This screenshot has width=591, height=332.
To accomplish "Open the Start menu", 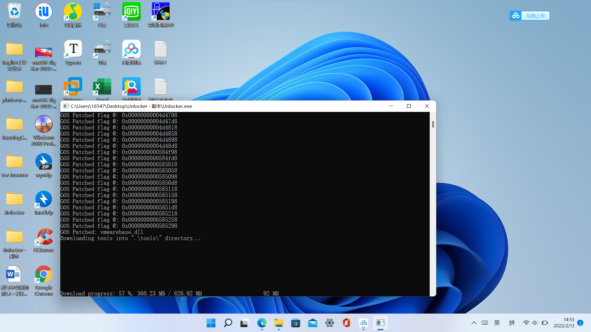I will click(x=211, y=323).
